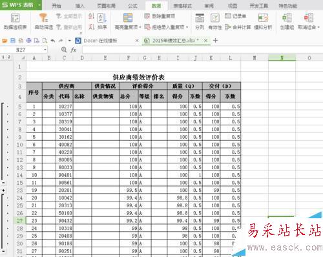Viewport: 323px width, 257px height.
Task: Select the cell containing code 10217
Action: [x=64, y=107]
